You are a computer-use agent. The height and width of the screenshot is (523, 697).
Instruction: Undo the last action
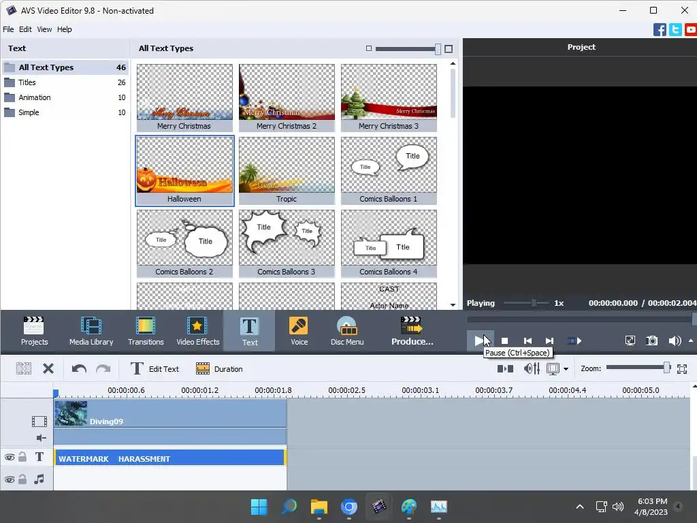click(x=79, y=368)
